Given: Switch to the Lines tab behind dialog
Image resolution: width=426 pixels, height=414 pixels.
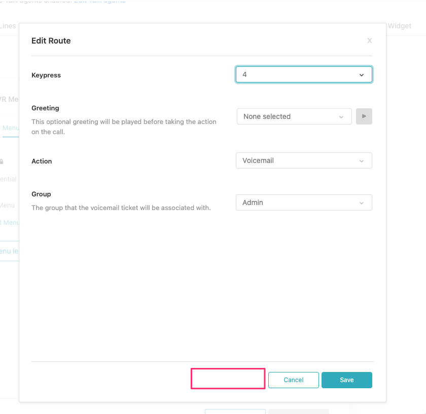Looking at the screenshot, I should 8,26.
